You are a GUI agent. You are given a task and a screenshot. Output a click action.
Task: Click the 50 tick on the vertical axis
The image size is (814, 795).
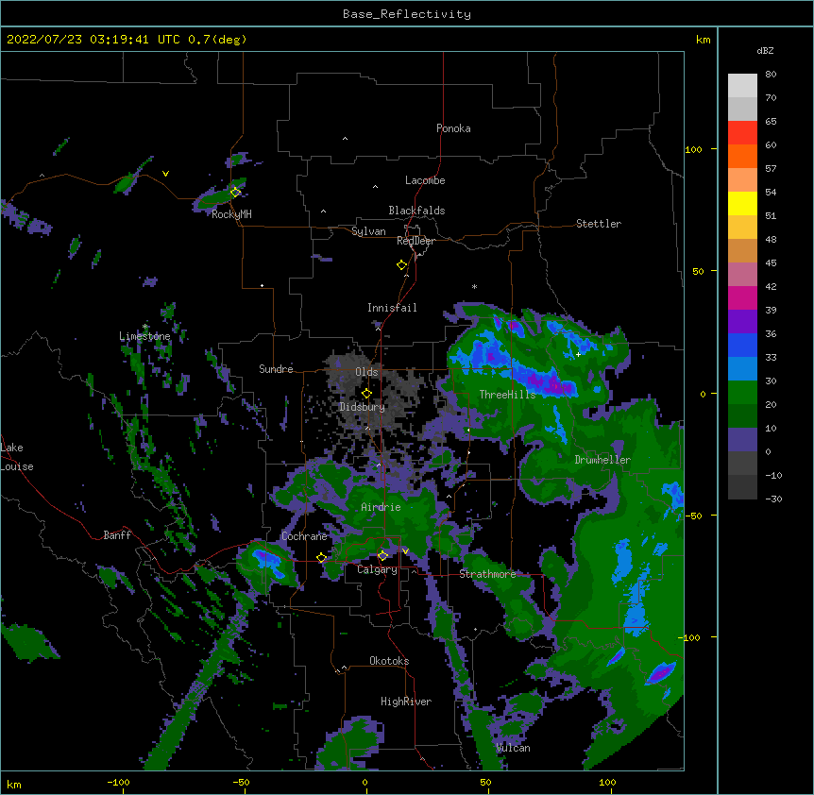[698, 271]
